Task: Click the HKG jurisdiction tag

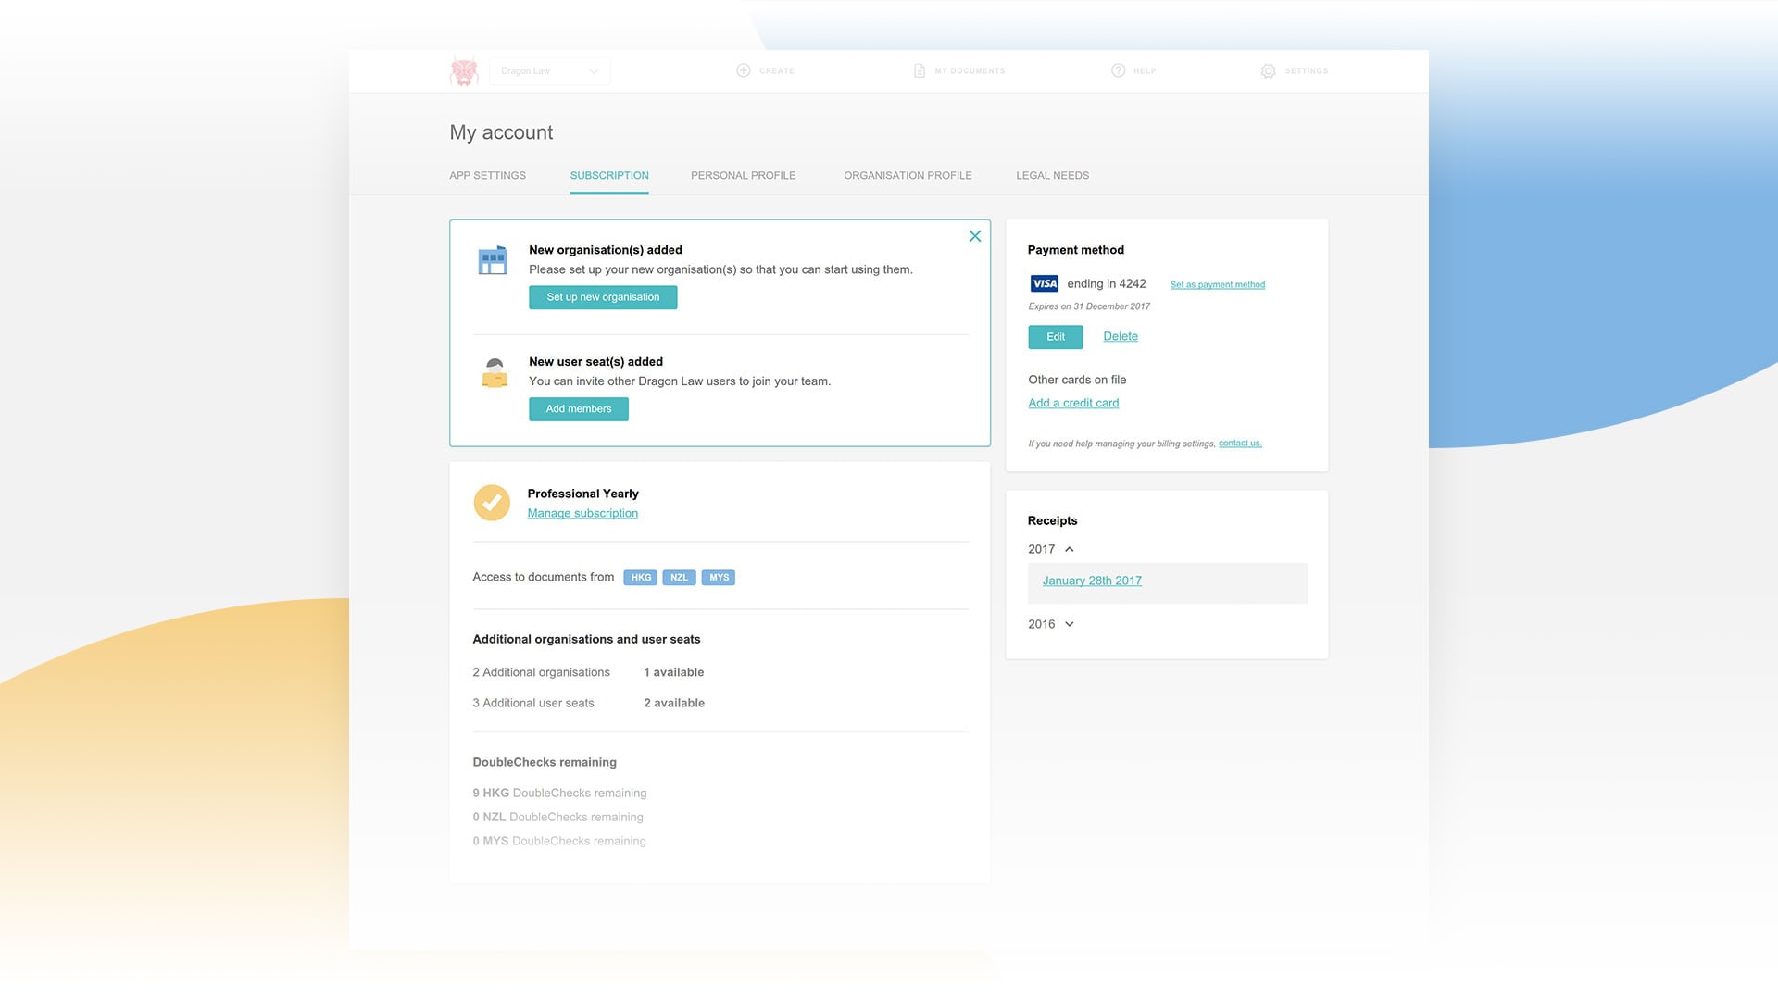Action: click(x=641, y=577)
